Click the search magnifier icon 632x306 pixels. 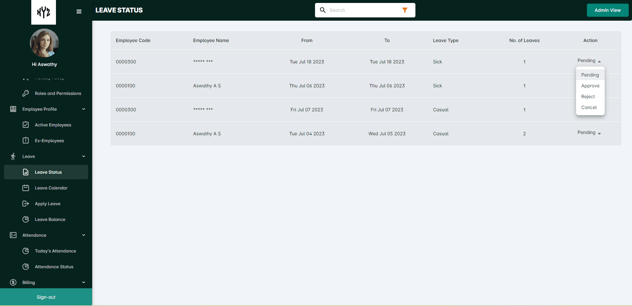323,10
